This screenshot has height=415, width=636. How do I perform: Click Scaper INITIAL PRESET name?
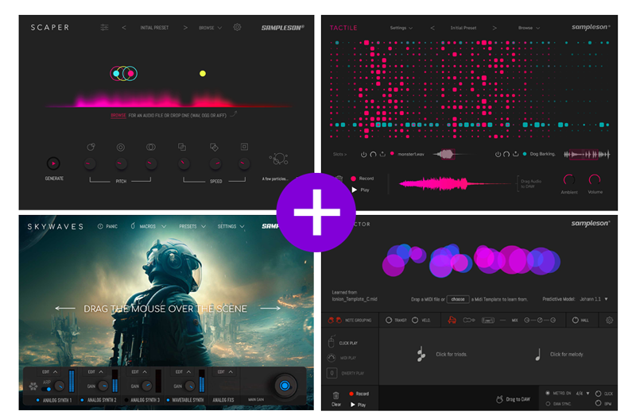(154, 28)
